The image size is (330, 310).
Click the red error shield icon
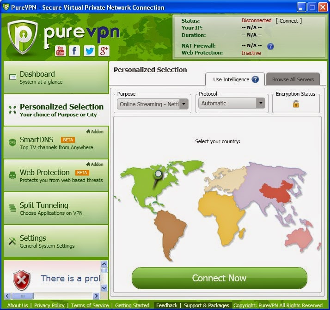pos(21,280)
